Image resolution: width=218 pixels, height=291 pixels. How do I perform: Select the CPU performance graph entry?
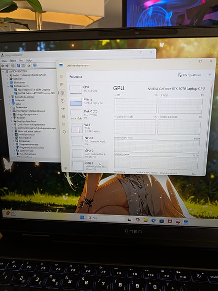88,89
